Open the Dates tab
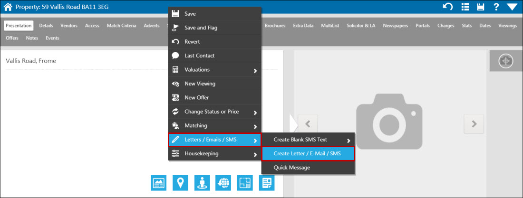 coord(485,26)
